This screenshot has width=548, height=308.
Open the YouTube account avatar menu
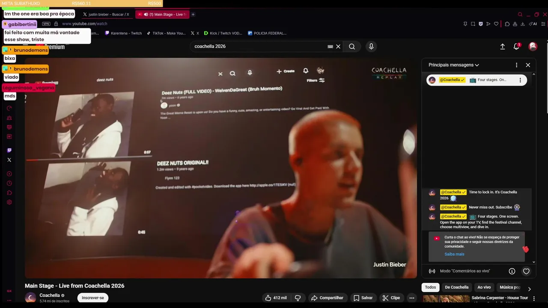pyautogui.click(x=533, y=46)
